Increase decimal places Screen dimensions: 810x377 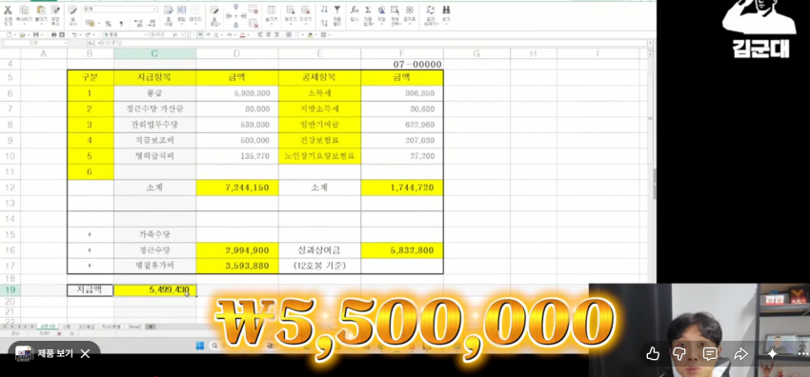tap(138, 23)
